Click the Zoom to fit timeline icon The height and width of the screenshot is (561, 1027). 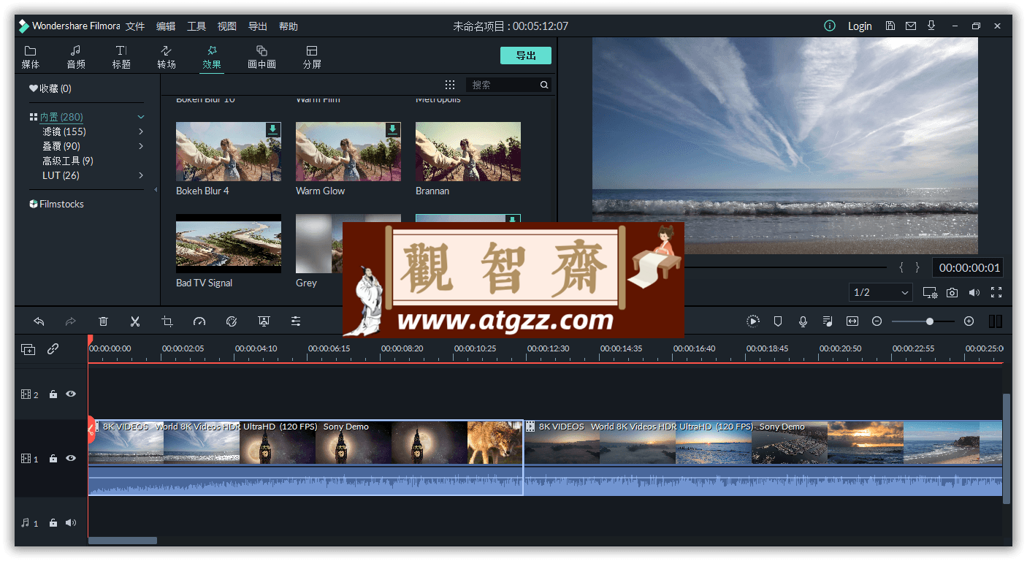[x=852, y=321]
